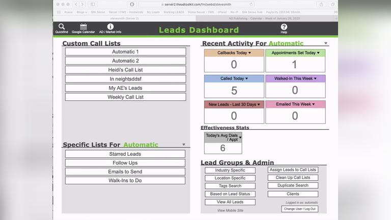Click Emailed This Week count 0
The height and width of the screenshot is (220, 391).
(x=295, y=116)
